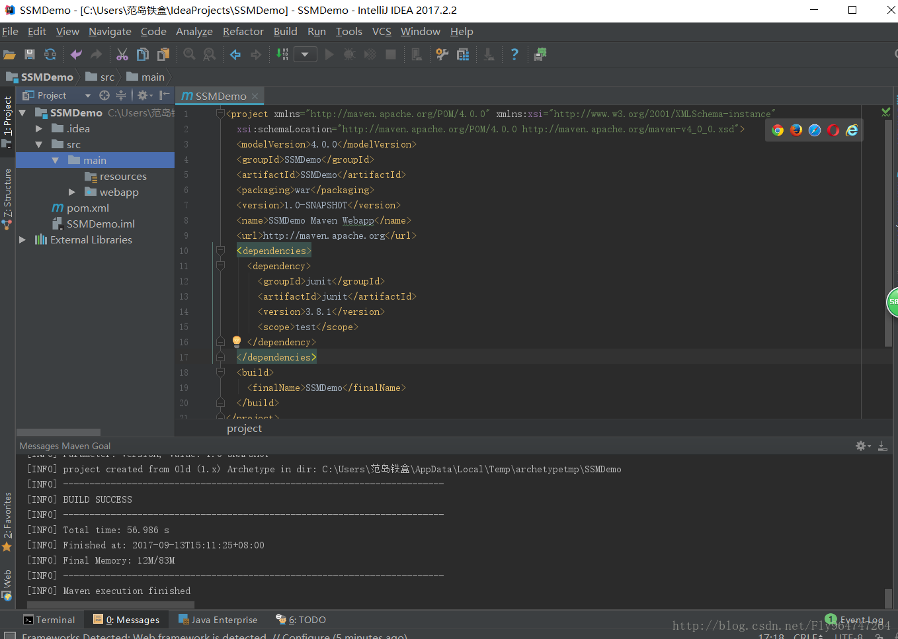This screenshot has width=898, height=639.
Task: Click the Synchronize toolbar icon
Action: point(50,55)
